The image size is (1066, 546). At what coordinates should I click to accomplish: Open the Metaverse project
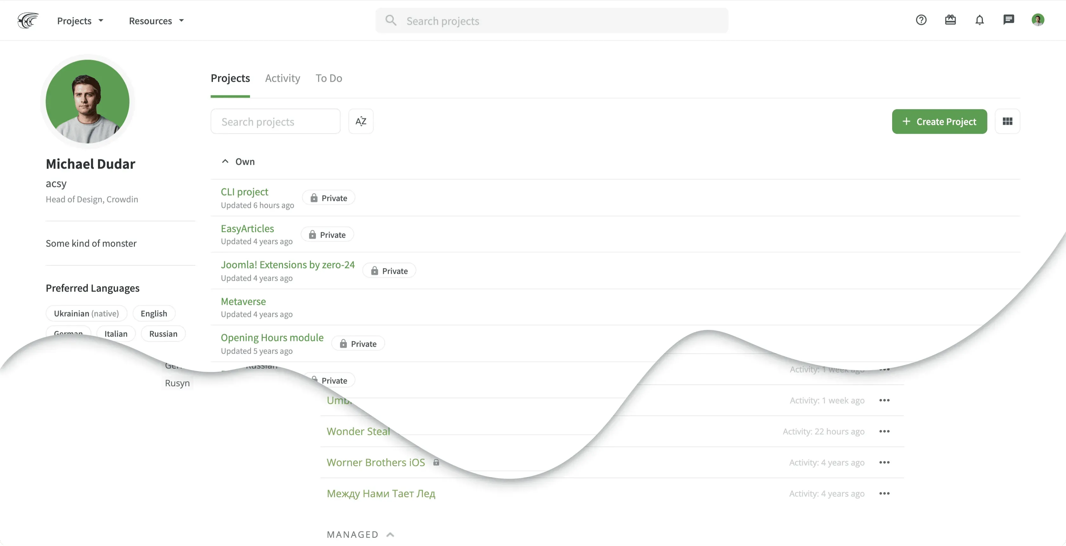click(x=243, y=301)
